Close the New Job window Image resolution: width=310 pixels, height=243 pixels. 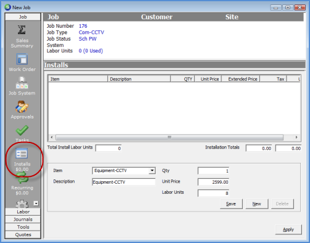[300, 7]
